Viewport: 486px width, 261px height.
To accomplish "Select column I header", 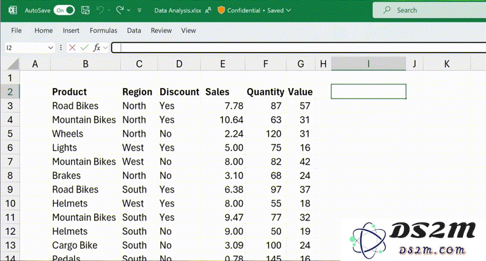I will pos(369,64).
